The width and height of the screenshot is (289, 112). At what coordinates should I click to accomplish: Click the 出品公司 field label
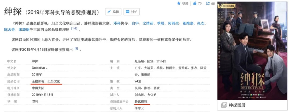[x=13, y=81]
